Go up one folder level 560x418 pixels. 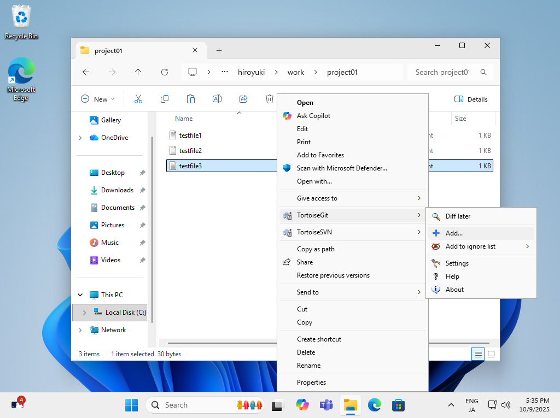[x=138, y=72]
